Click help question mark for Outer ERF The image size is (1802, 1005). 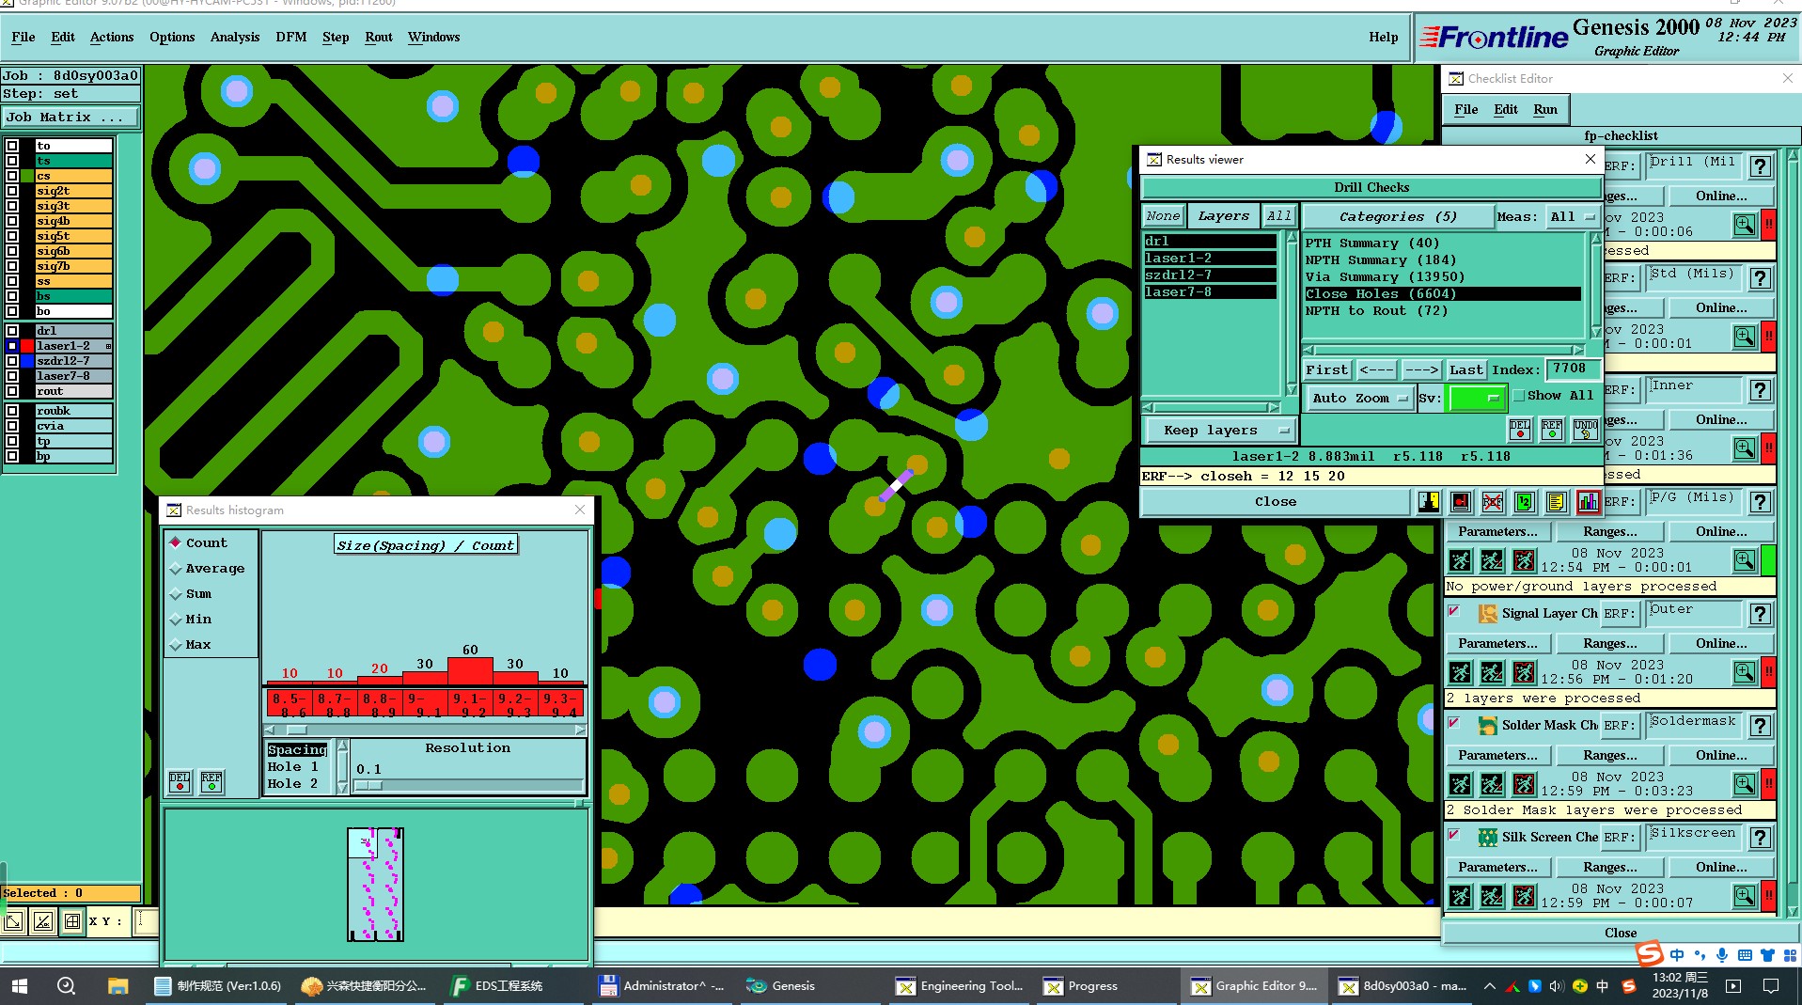(x=1761, y=614)
